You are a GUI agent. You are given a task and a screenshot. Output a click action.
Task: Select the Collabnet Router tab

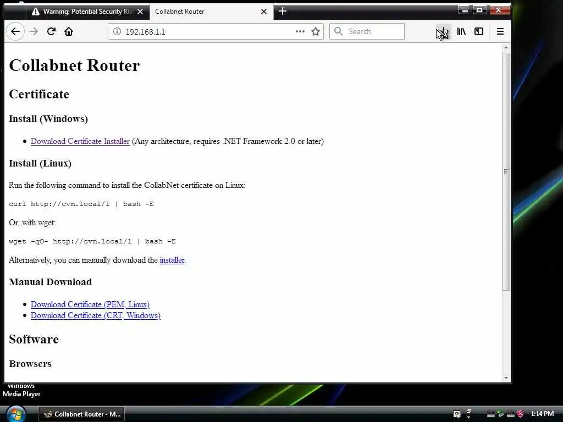point(212,12)
